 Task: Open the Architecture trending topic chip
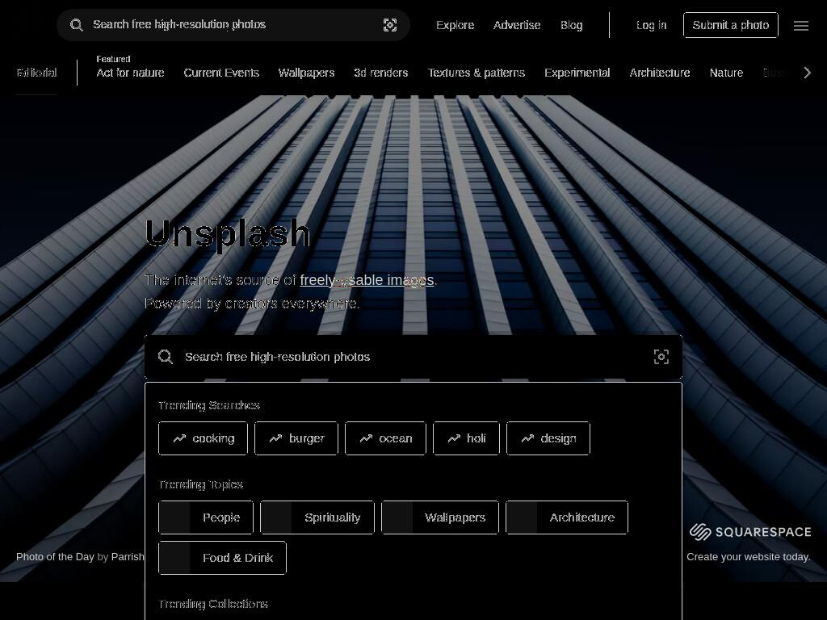click(x=567, y=517)
